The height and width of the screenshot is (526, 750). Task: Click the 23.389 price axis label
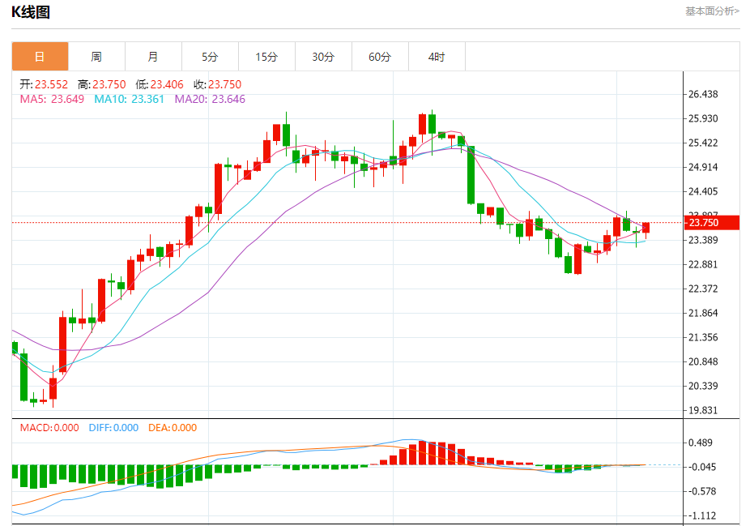703,240
